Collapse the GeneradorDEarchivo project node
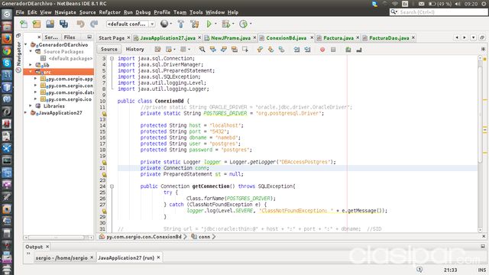 [x=26, y=44]
